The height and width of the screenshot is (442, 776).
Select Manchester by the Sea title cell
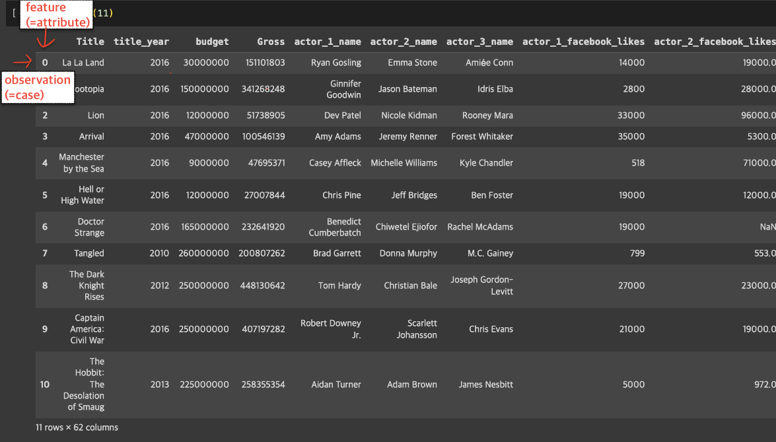pyautogui.click(x=82, y=163)
